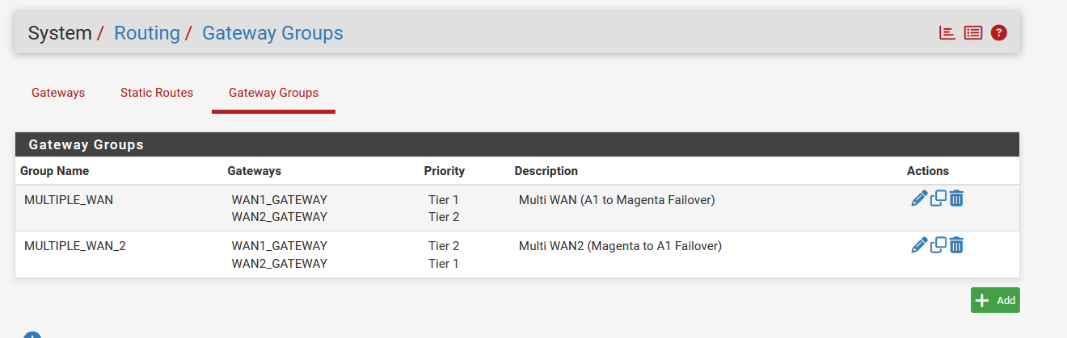Copy the MULTIPLE_WAN gateway group
The width and height of the screenshot is (1067, 338).
tap(938, 198)
